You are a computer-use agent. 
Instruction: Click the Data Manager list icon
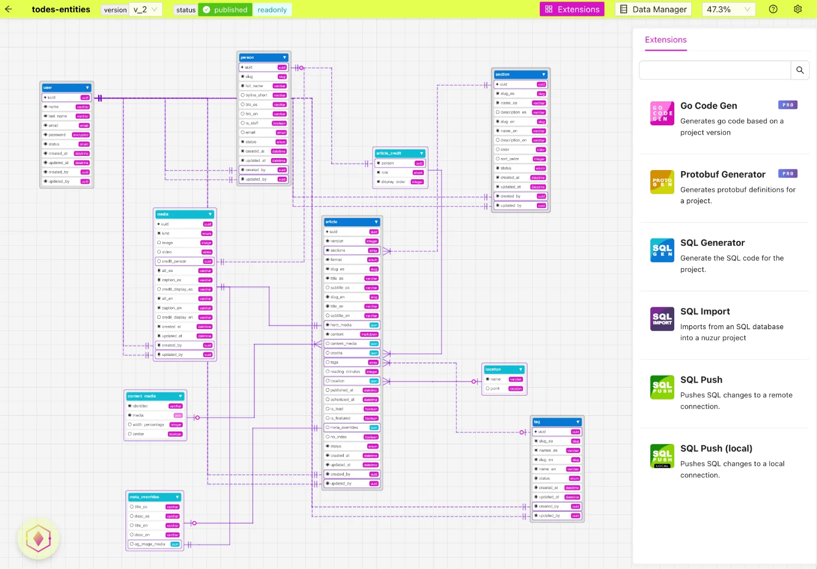click(x=624, y=9)
